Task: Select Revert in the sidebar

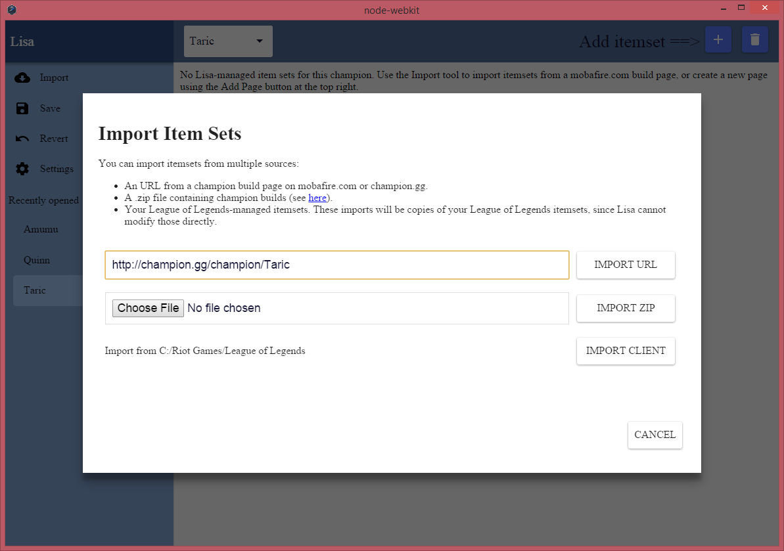Action: tap(54, 139)
